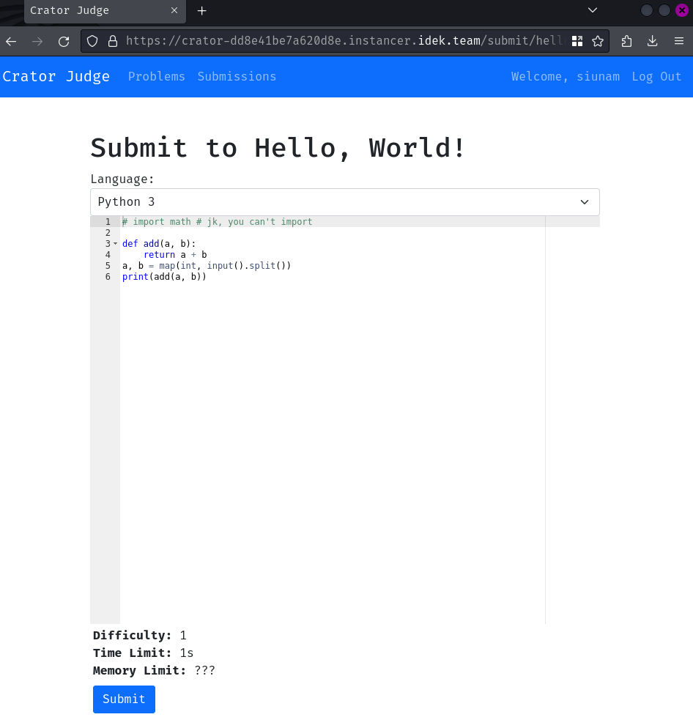
Task: Click the Memory Limit: ??? text
Action: click(x=154, y=670)
